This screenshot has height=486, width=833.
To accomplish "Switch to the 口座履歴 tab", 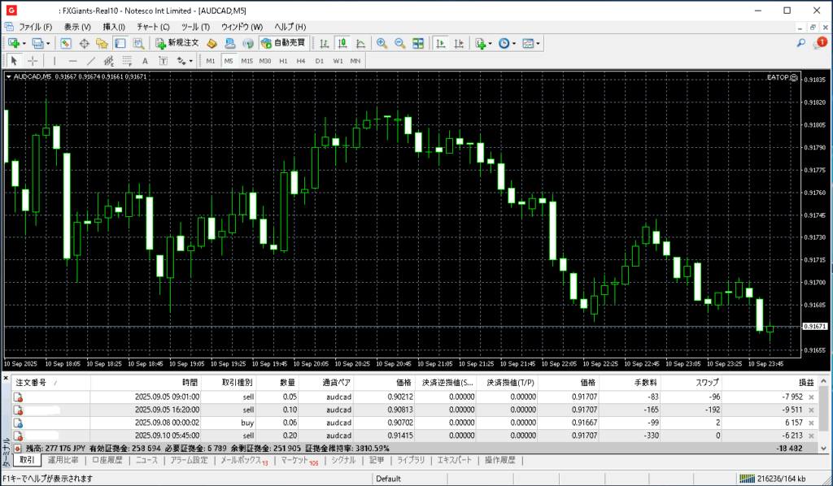I will pos(107,461).
